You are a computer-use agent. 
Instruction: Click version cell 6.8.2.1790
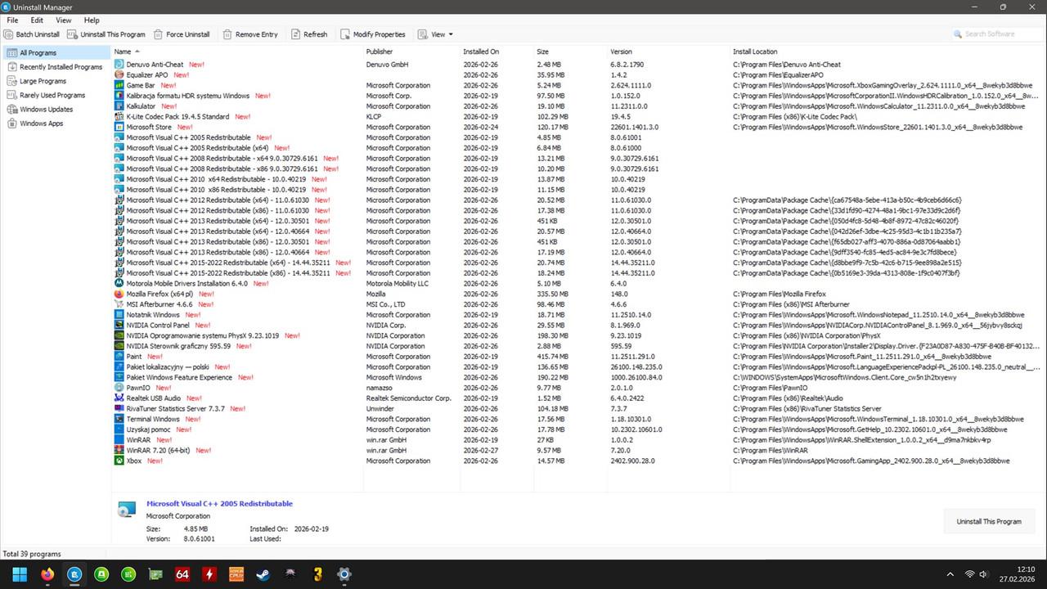click(627, 64)
